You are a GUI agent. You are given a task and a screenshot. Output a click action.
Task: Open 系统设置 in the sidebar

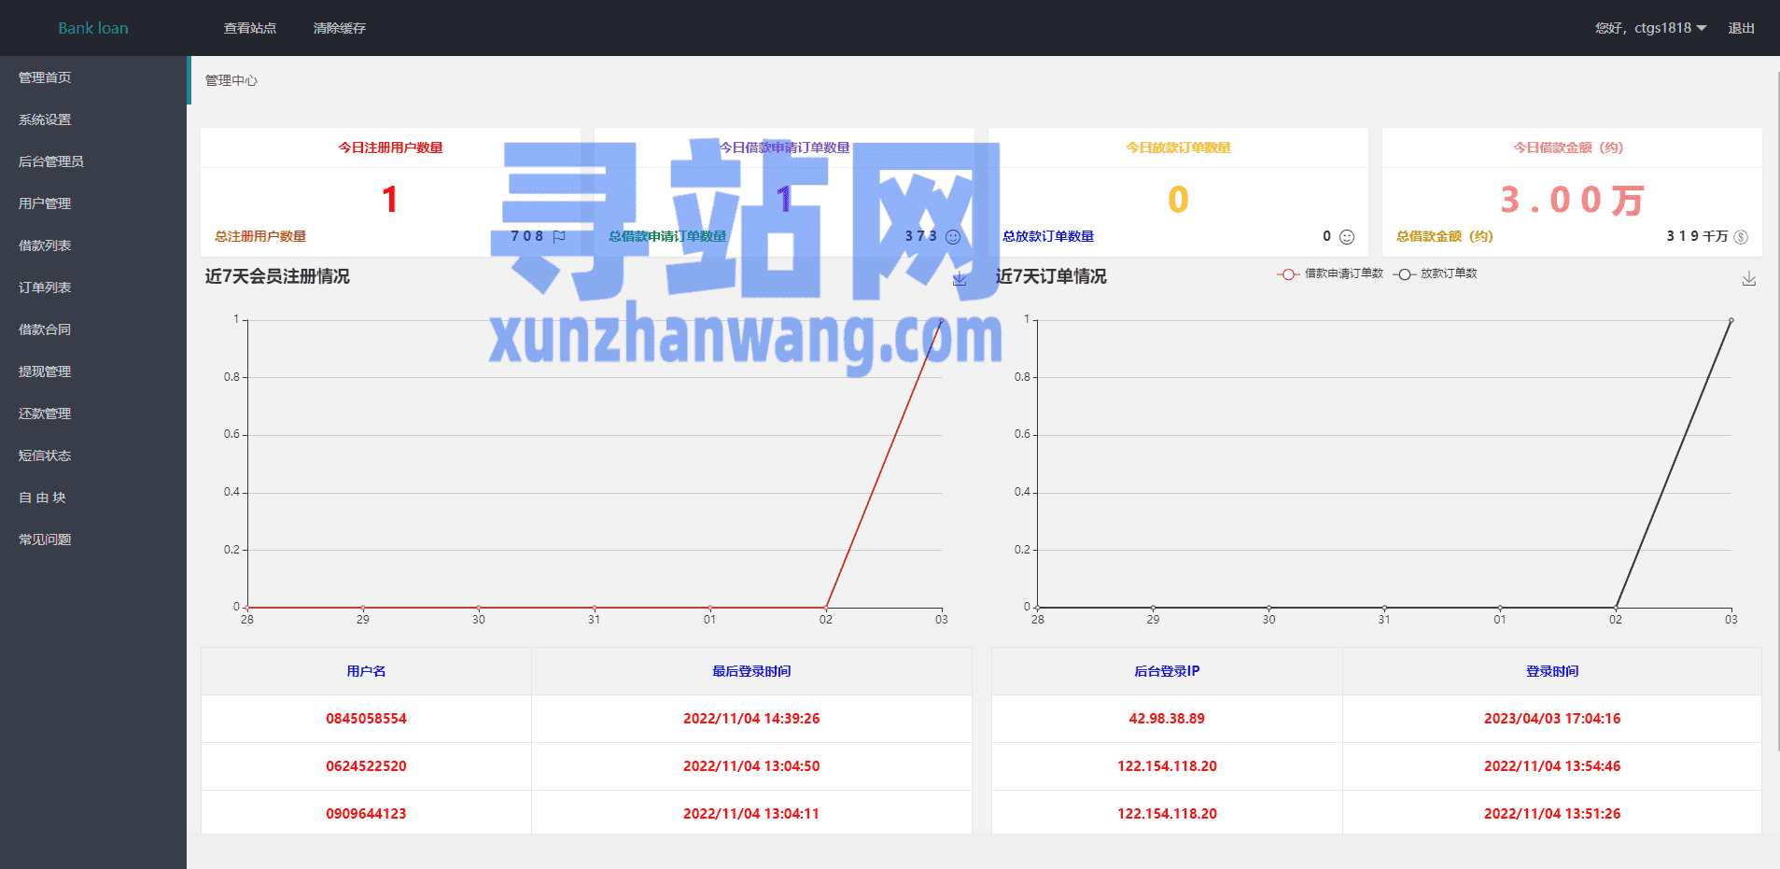click(45, 119)
